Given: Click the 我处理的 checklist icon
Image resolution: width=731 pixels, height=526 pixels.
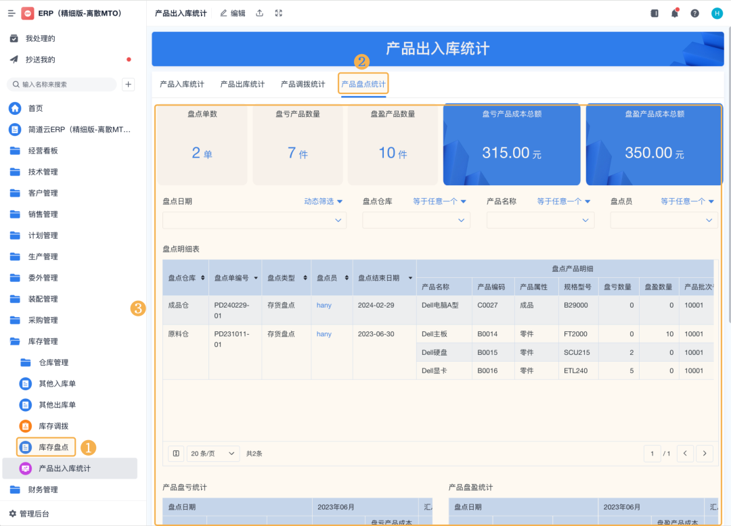Looking at the screenshot, I should (14, 38).
